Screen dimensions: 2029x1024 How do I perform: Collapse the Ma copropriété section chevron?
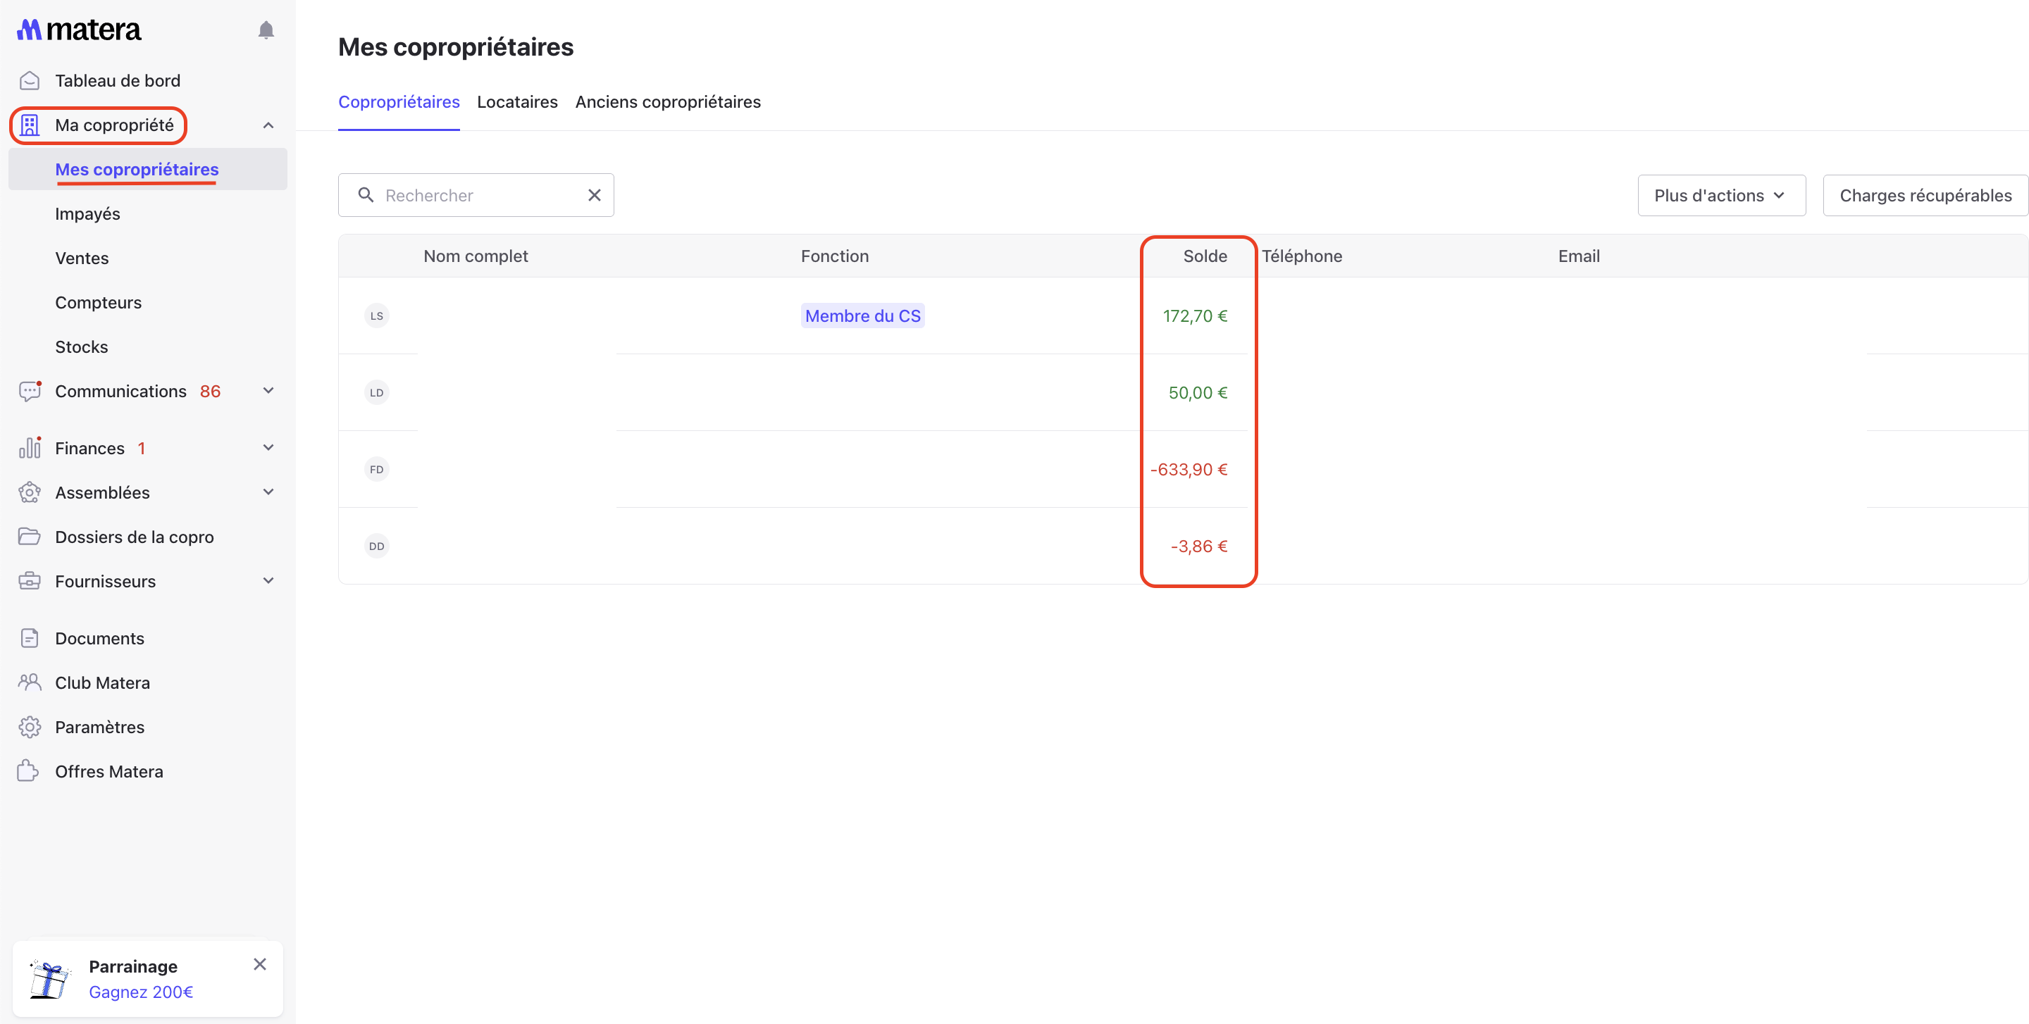click(268, 125)
